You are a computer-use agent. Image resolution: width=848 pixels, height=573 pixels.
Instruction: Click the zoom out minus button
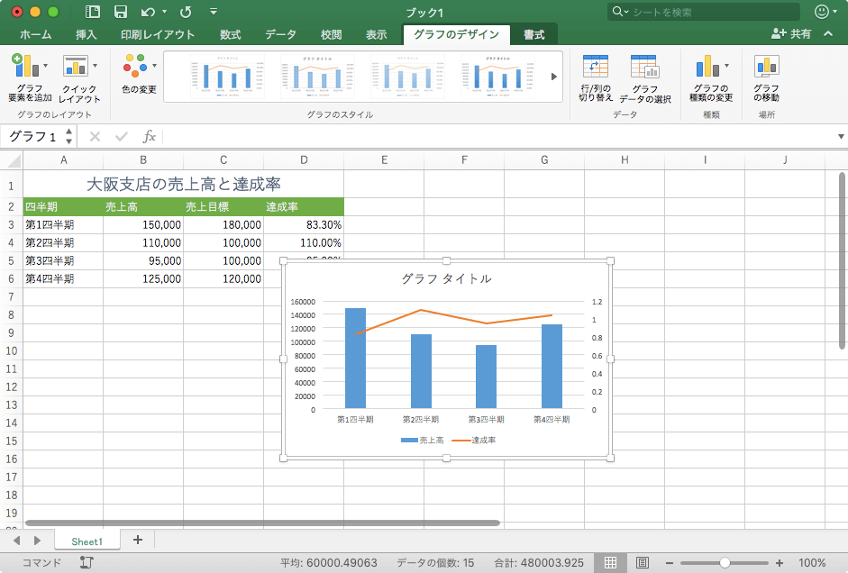pyautogui.click(x=669, y=563)
